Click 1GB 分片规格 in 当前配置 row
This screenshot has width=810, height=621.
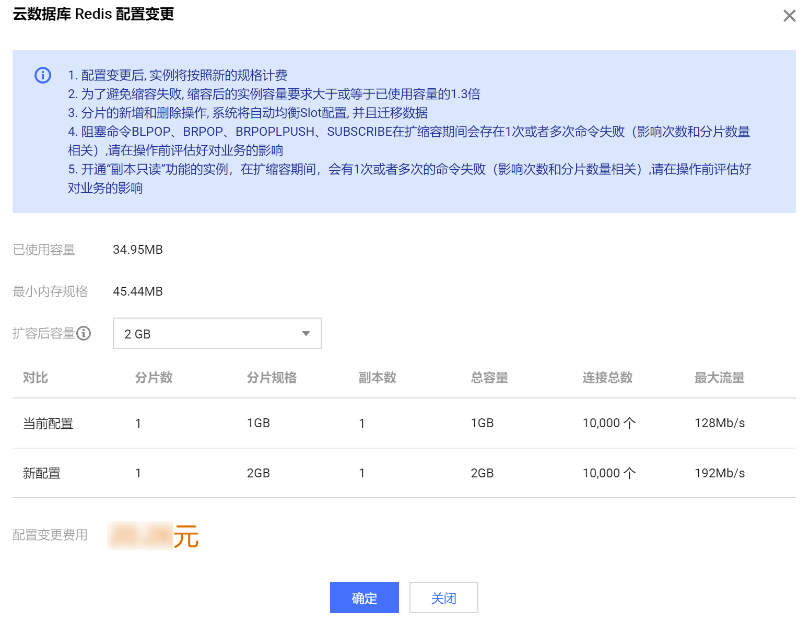(x=259, y=423)
